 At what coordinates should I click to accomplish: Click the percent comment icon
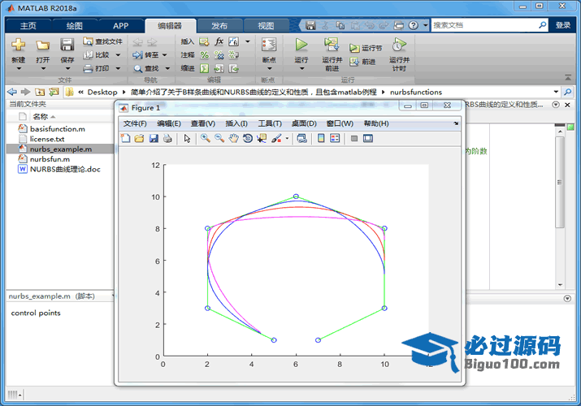point(204,55)
